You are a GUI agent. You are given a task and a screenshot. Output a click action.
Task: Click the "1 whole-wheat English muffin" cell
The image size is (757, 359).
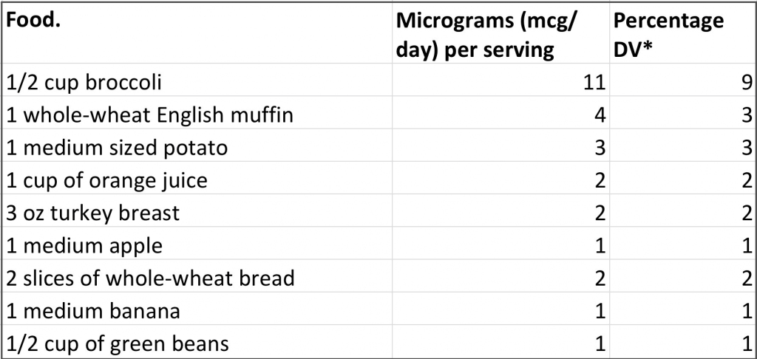[x=196, y=114]
